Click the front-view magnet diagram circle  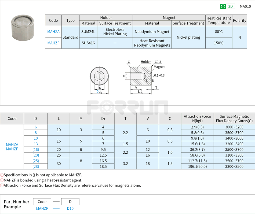[99, 76]
